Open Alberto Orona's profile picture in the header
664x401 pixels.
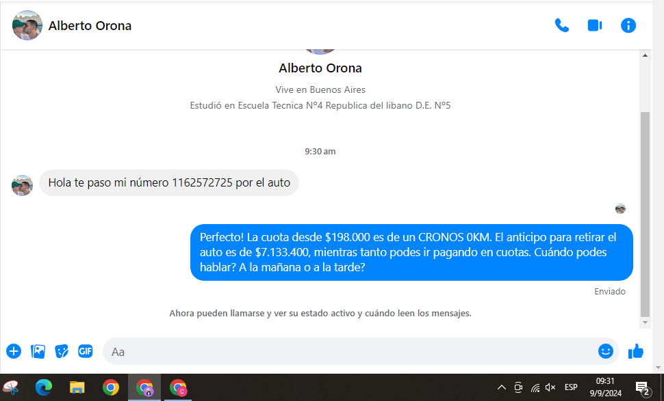click(27, 26)
